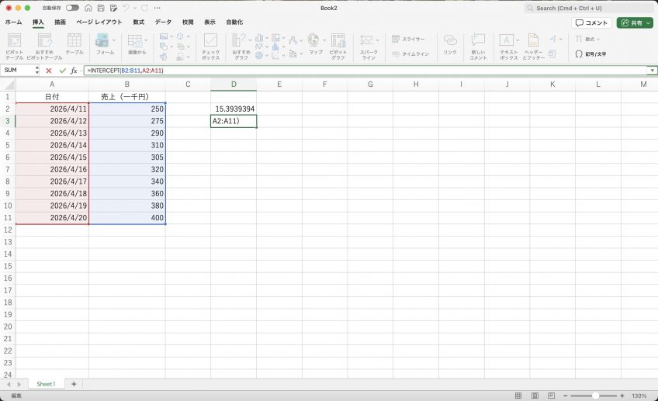Click the home icon in title bar
Viewport: 658px width, 401px height.
click(x=88, y=8)
